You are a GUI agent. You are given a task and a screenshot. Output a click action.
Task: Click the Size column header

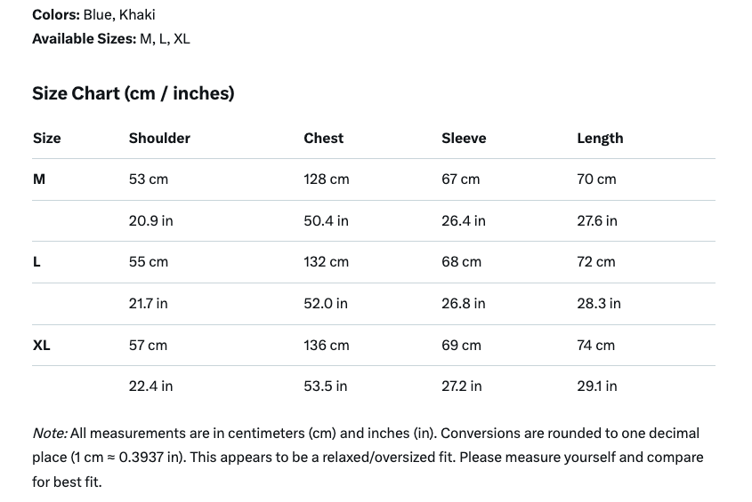(47, 138)
